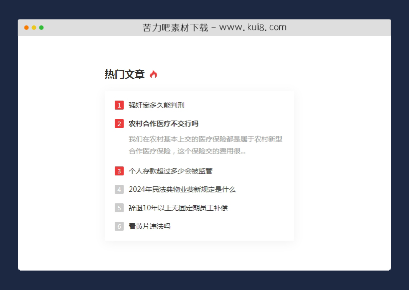Click the gray number 5 badge
409x290 pixels.
coord(119,208)
